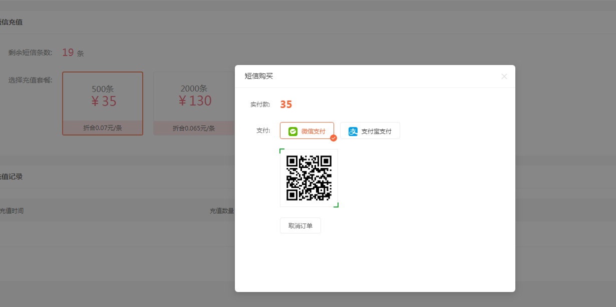616x307 pixels.
Task: Click the 支付 label in the dialog
Action: (x=263, y=130)
